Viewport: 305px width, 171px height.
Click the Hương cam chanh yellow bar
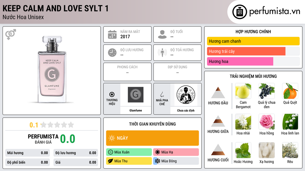point(253,41)
